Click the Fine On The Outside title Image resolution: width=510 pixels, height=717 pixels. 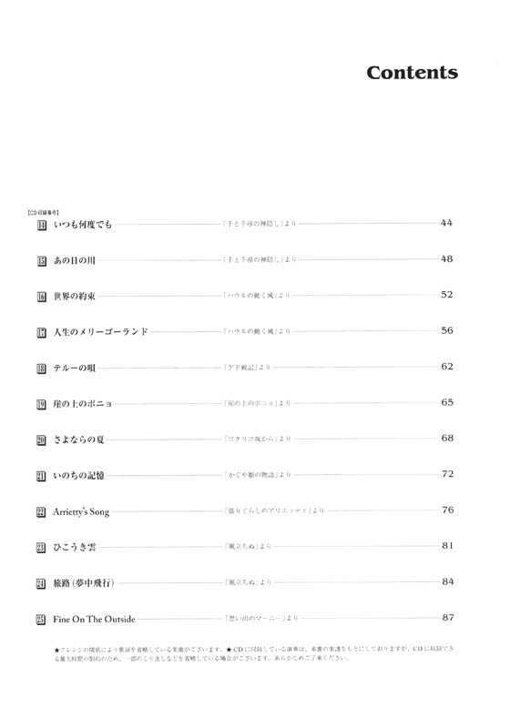point(95,619)
